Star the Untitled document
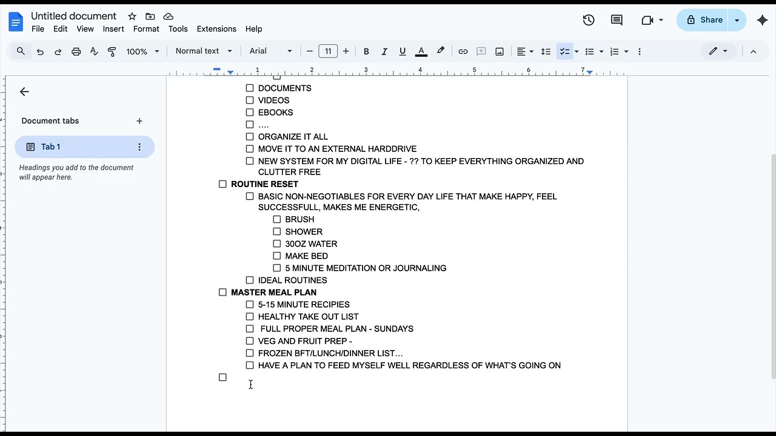This screenshot has width=776, height=436. click(132, 16)
